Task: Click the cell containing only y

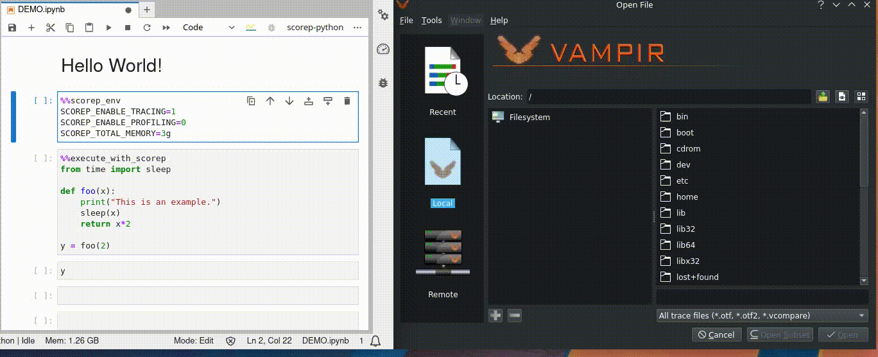Action: coord(207,271)
